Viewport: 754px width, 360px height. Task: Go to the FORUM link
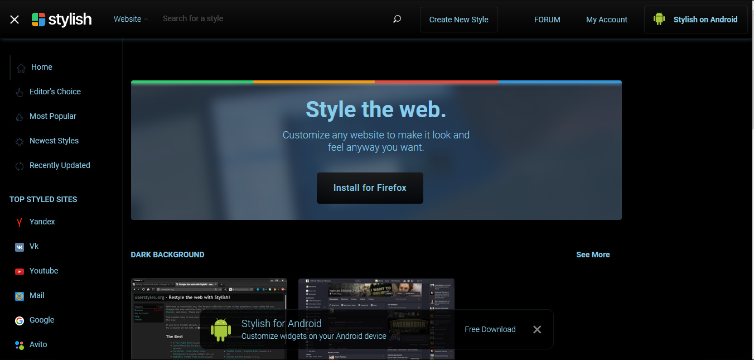click(547, 20)
